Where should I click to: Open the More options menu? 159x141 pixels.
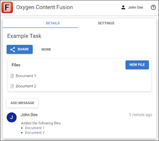coord(46,49)
